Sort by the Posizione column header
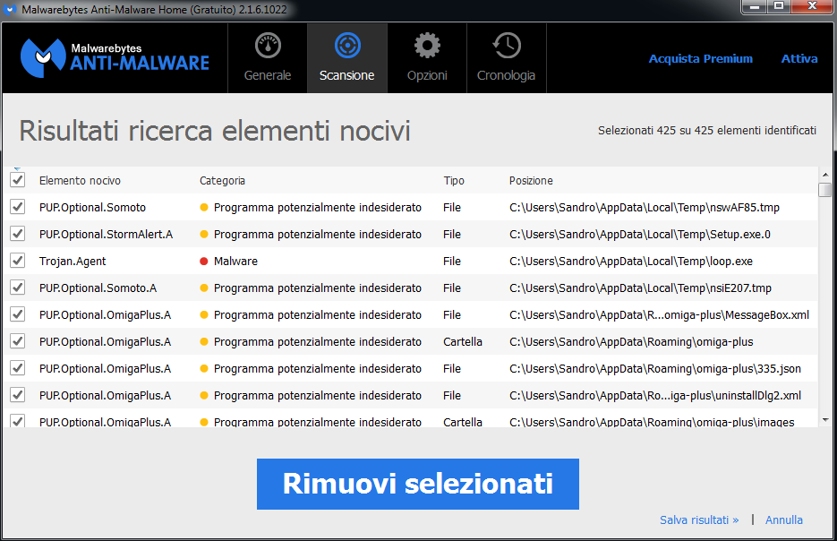The image size is (837, 541). 531,181
